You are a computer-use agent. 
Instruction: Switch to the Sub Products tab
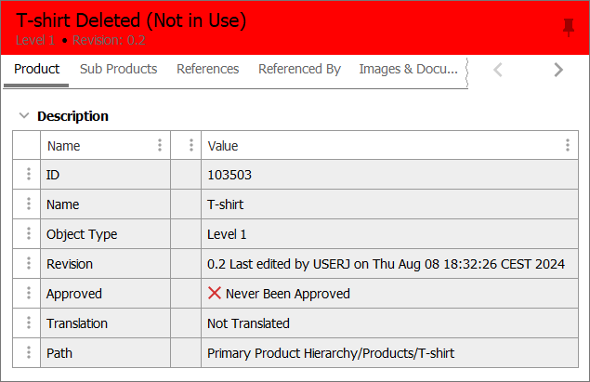point(118,69)
